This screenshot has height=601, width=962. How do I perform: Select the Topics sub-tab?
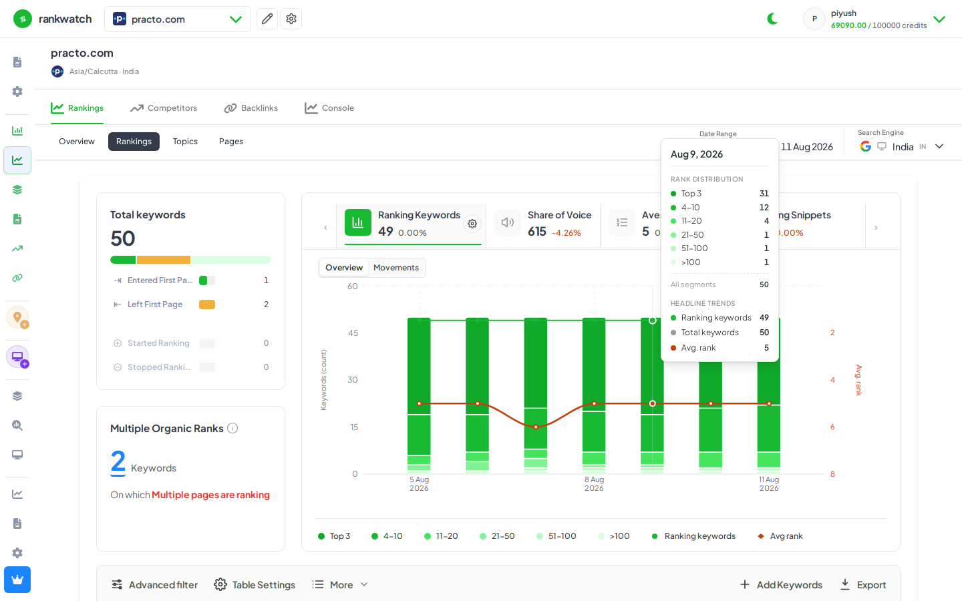(185, 142)
